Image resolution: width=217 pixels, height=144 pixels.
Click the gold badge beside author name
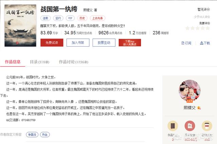point(199,108)
